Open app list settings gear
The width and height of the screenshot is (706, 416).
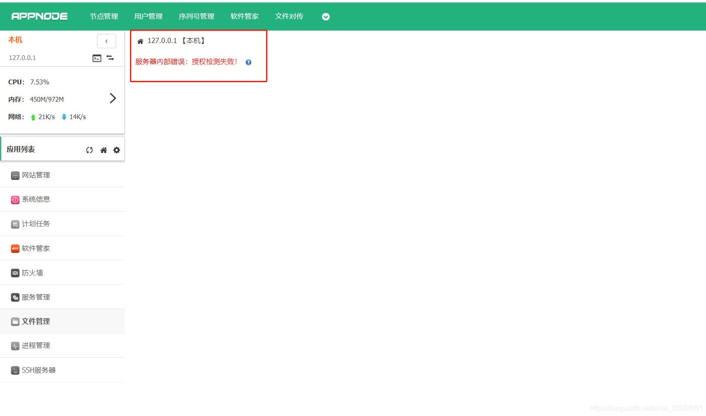117,150
